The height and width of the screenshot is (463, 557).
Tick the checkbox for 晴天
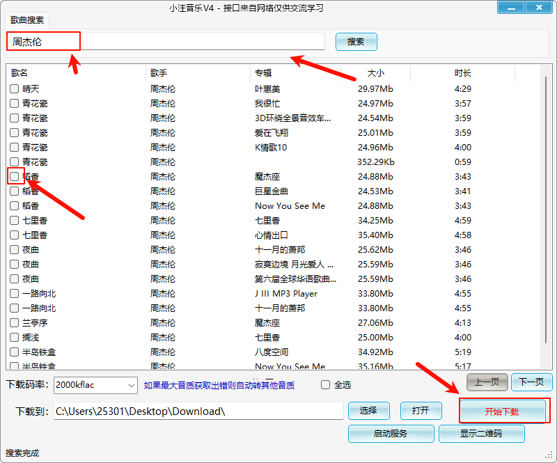[x=15, y=89]
